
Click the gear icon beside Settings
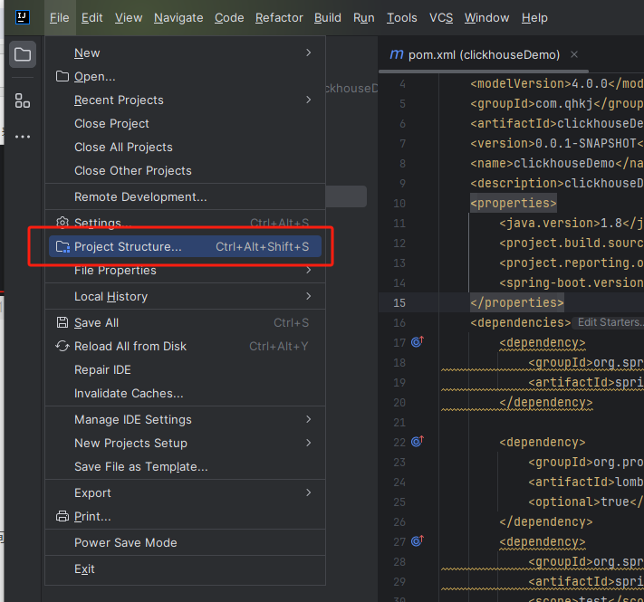[x=62, y=222]
